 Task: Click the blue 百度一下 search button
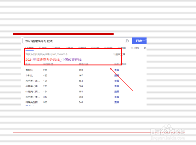coord(139,41)
